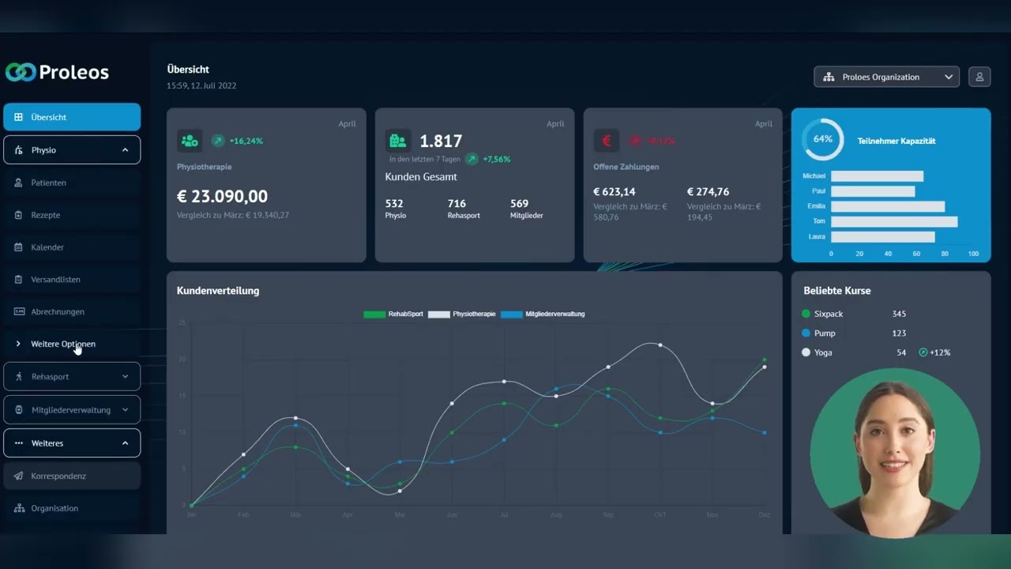
Task: Open Versandlisten in the sidebar
Action: point(72,280)
